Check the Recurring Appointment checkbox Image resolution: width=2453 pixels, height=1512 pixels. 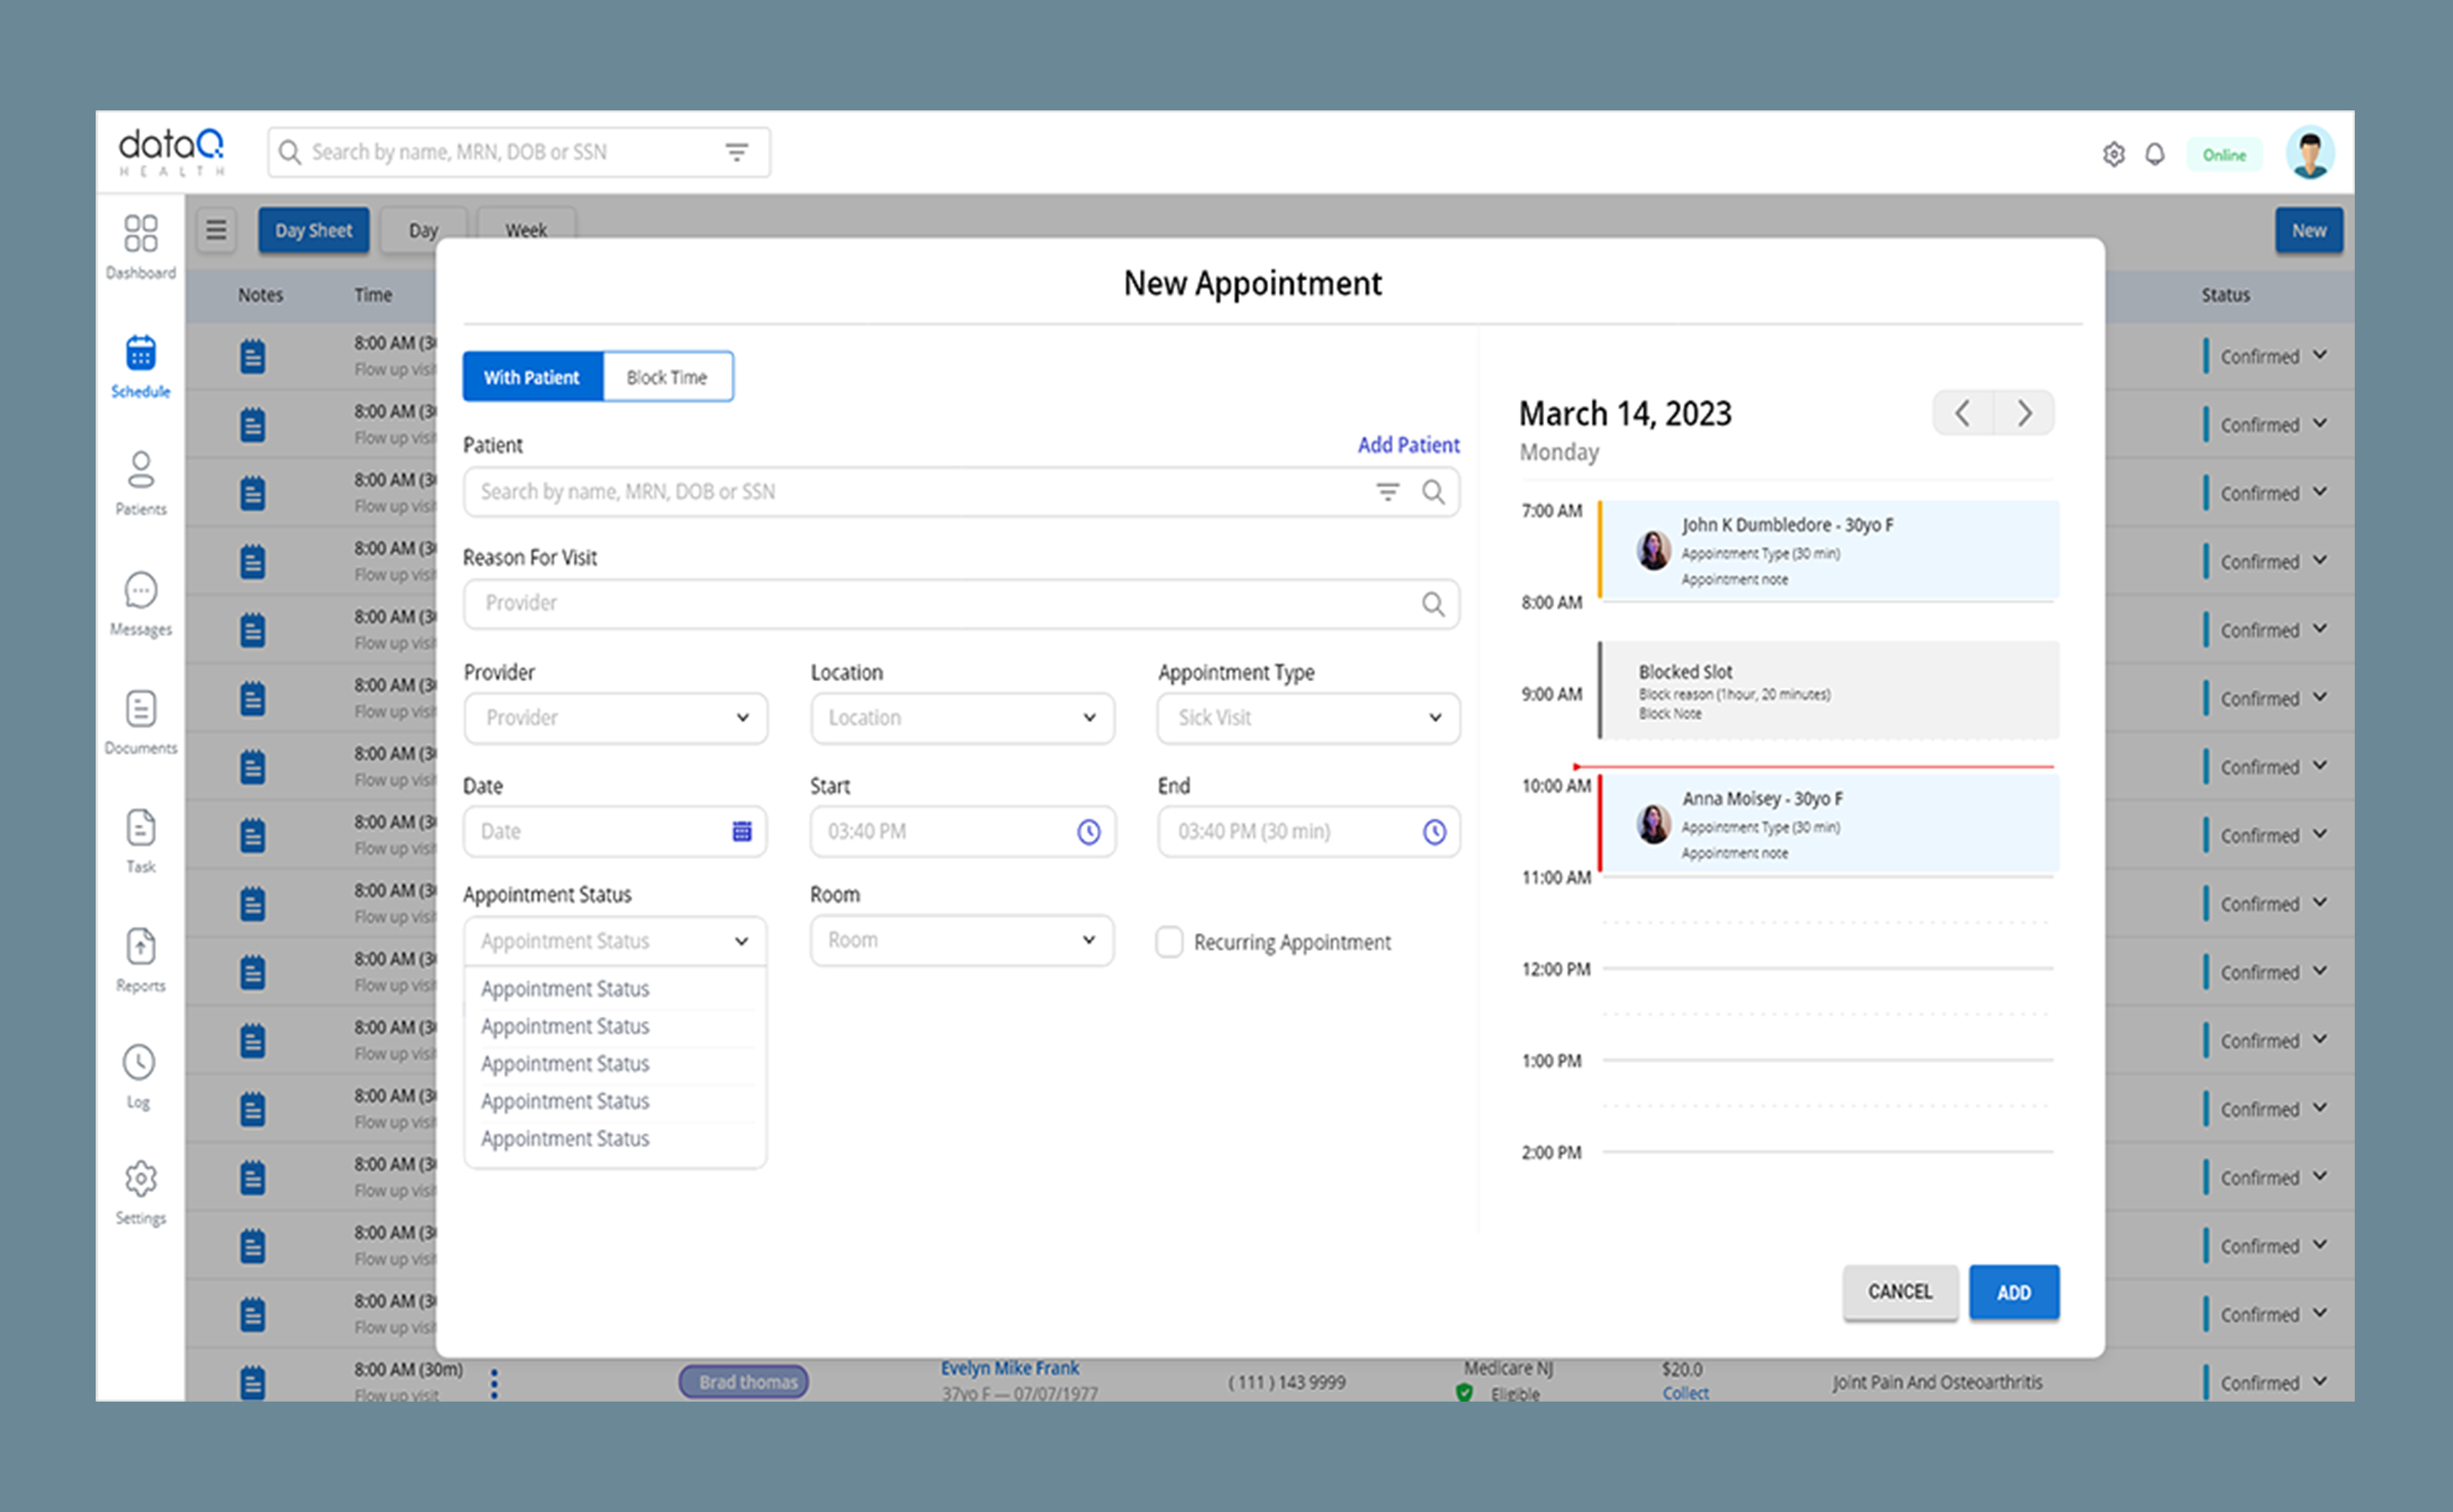(1168, 942)
